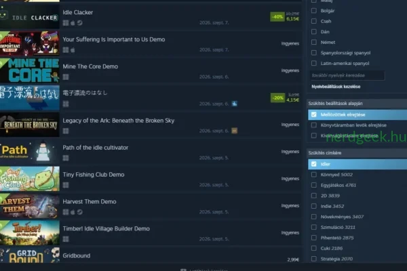The width and height of the screenshot is (407, 271).
Task: Click the blue thumbs-up review icon
Action: click(235, 104)
